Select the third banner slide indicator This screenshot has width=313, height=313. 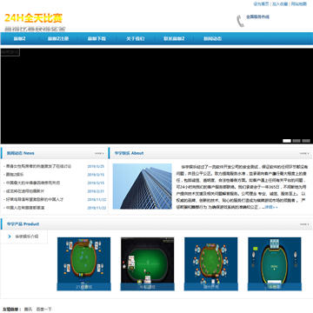point(306,141)
